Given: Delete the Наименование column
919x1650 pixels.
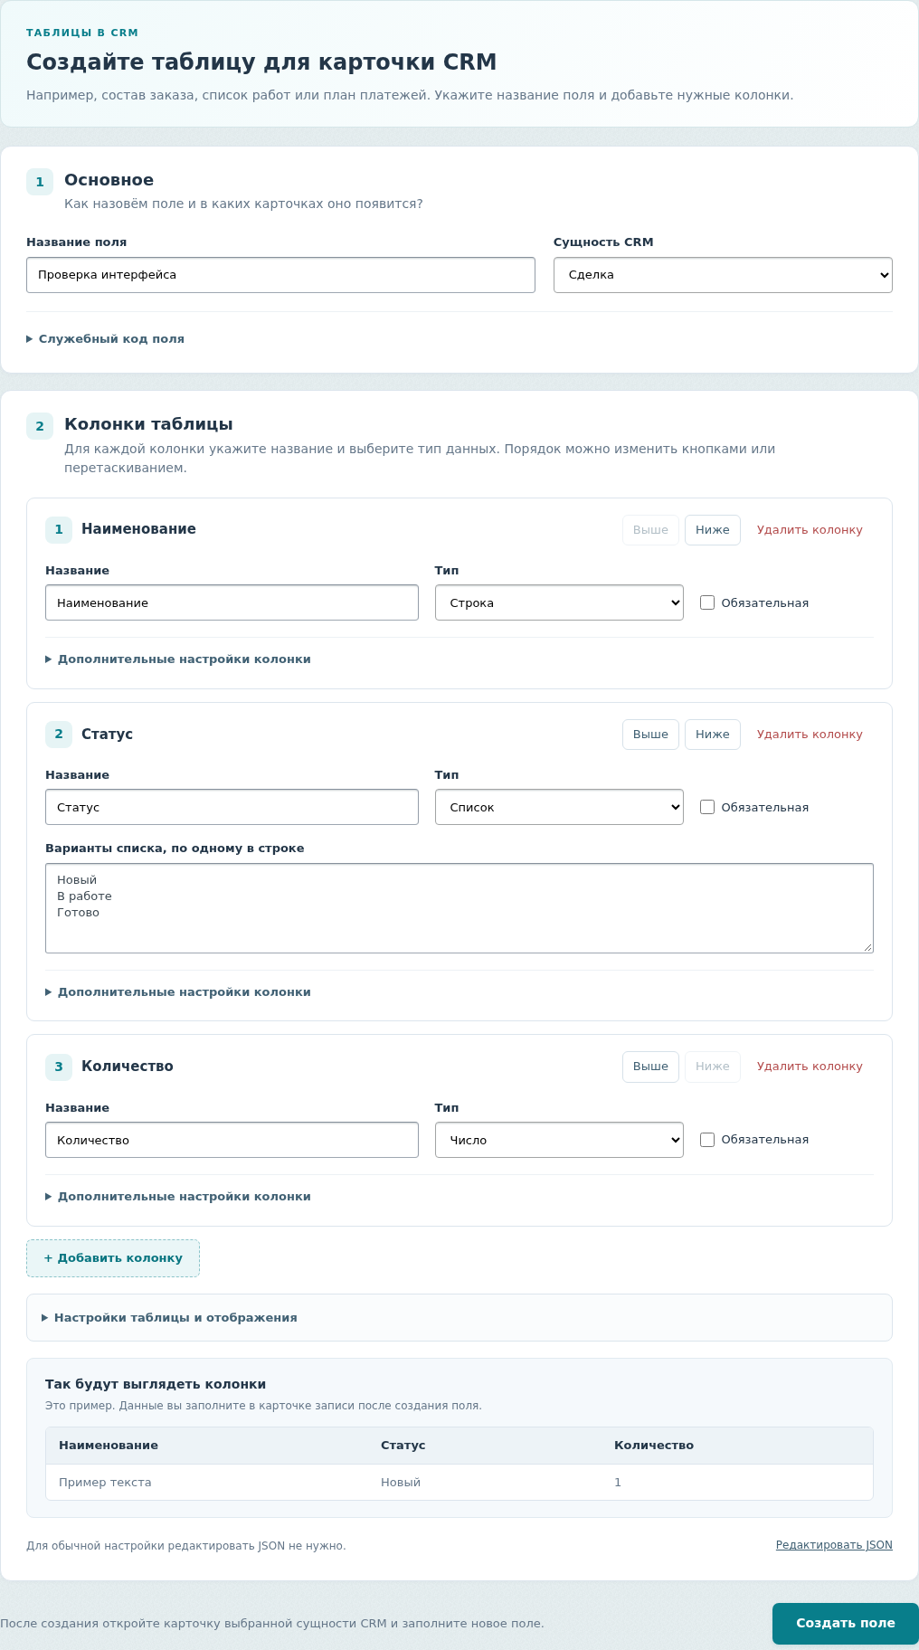Looking at the screenshot, I should (810, 530).
